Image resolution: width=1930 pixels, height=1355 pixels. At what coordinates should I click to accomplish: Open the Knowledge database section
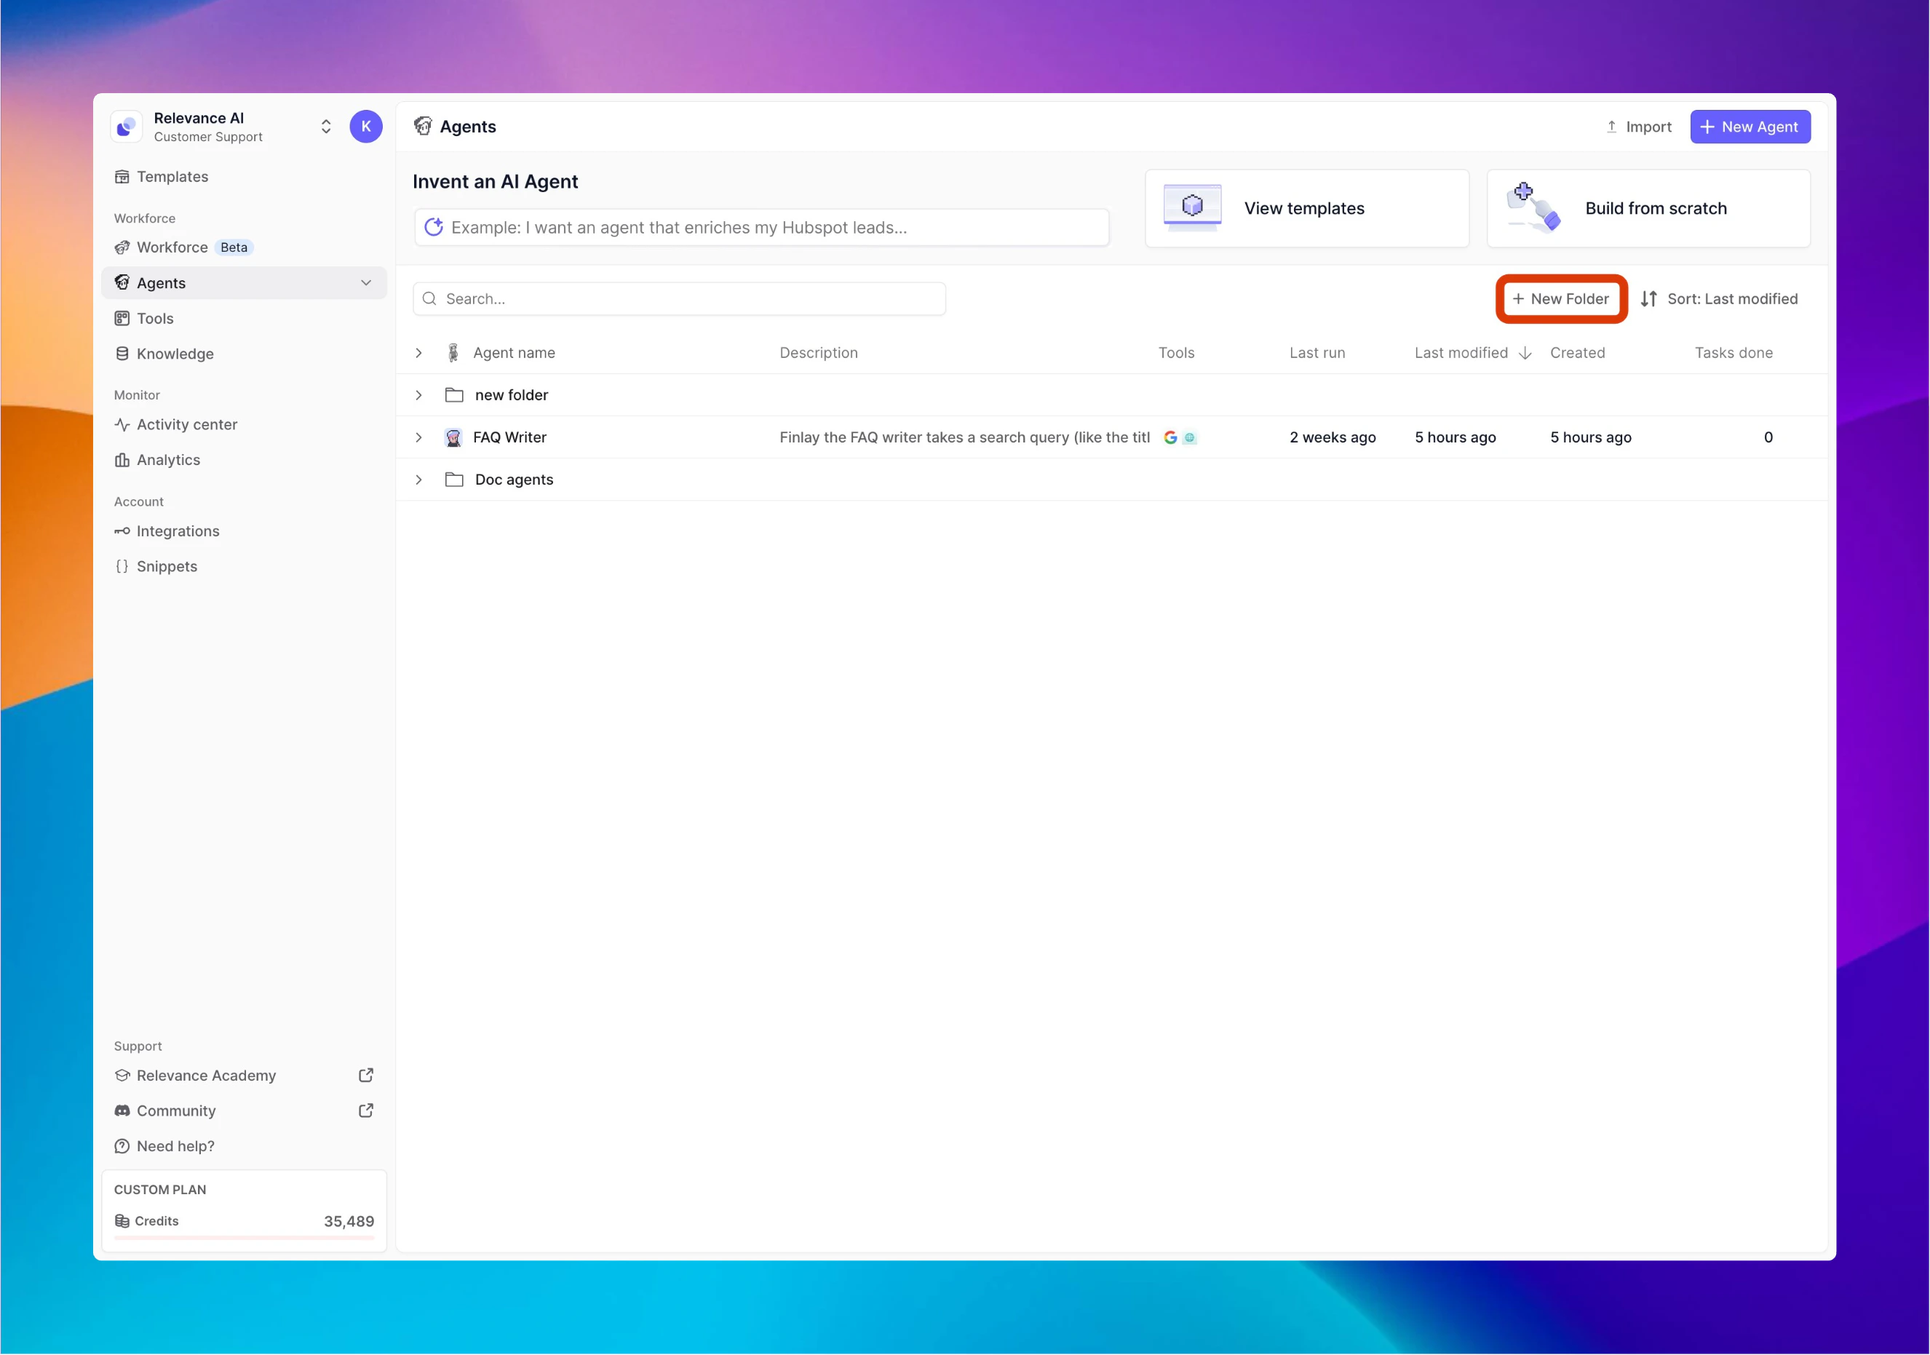point(175,354)
